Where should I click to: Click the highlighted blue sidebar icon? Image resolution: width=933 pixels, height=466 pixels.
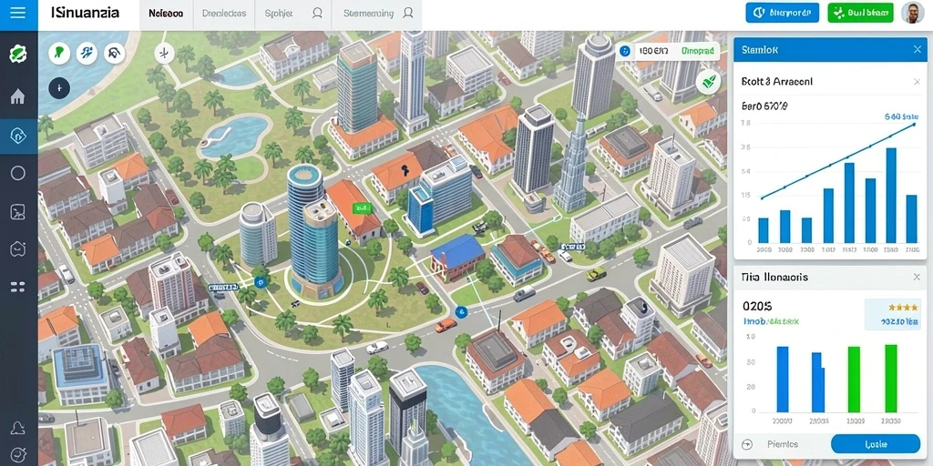(18, 137)
